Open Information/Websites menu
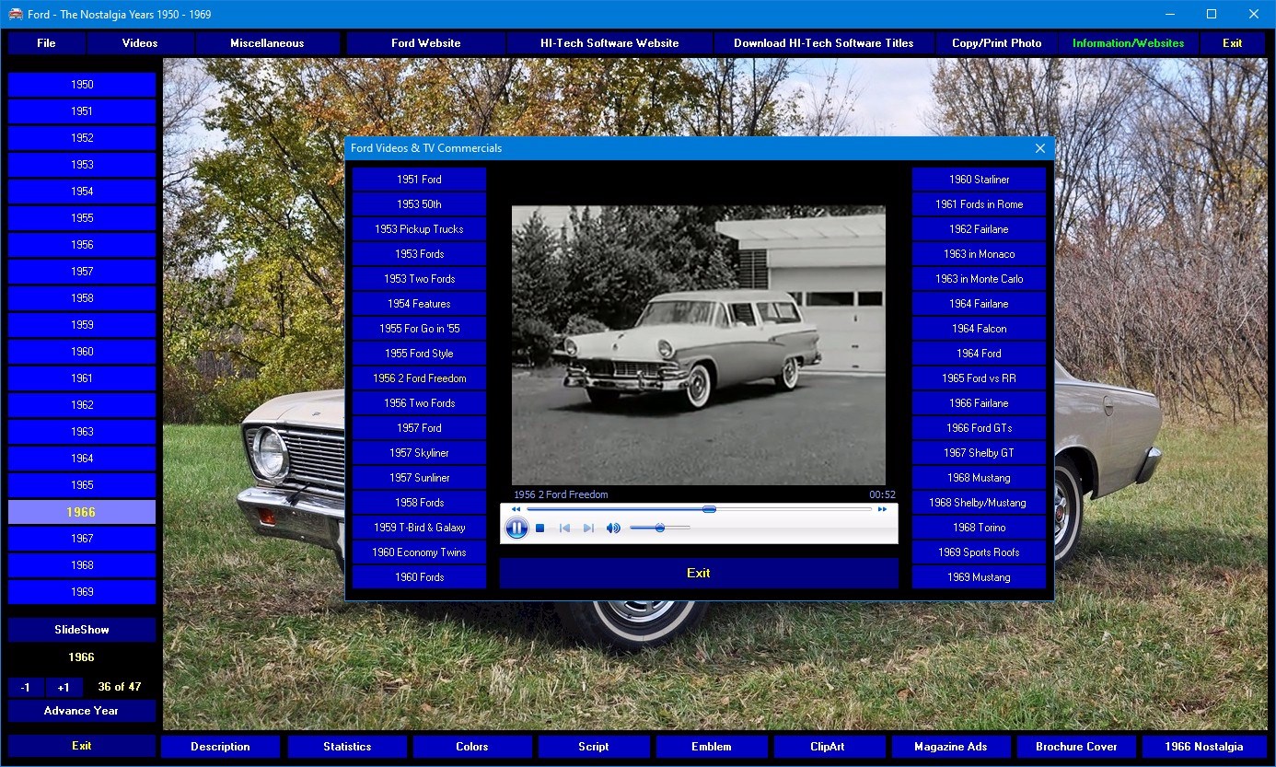 (1129, 43)
